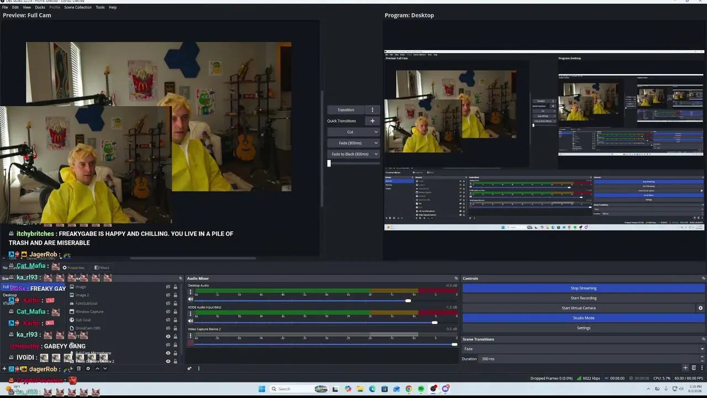Open RODE Audio Input options three-dot menu
Viewport: 707px width, 398px height.
pos(191,314)
